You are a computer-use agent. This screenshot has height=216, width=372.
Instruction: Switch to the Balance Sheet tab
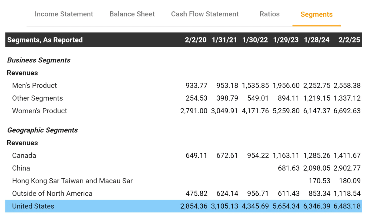[132, 14]
